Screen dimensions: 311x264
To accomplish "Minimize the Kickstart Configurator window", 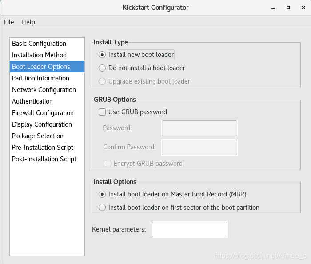I will pyautogui.click(x=273, y=8).
